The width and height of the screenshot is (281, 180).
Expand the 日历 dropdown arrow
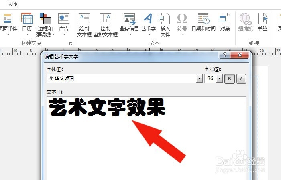pyautogui.click(x=27, y=35)
